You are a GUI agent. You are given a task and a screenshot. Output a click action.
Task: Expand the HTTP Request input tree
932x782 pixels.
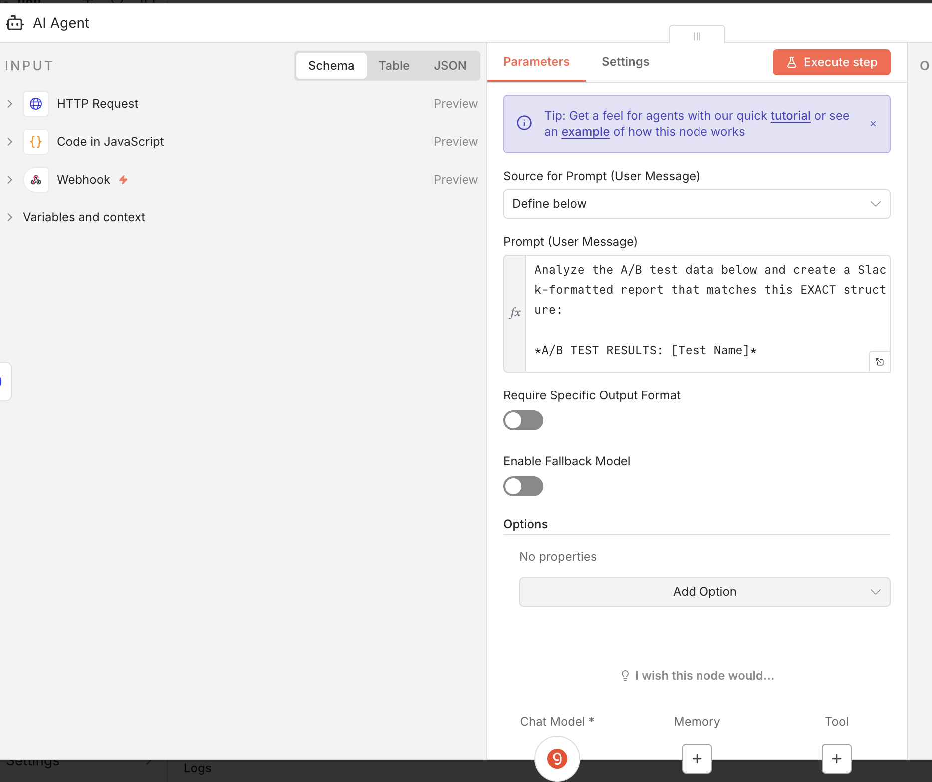(x=10, y=104)
